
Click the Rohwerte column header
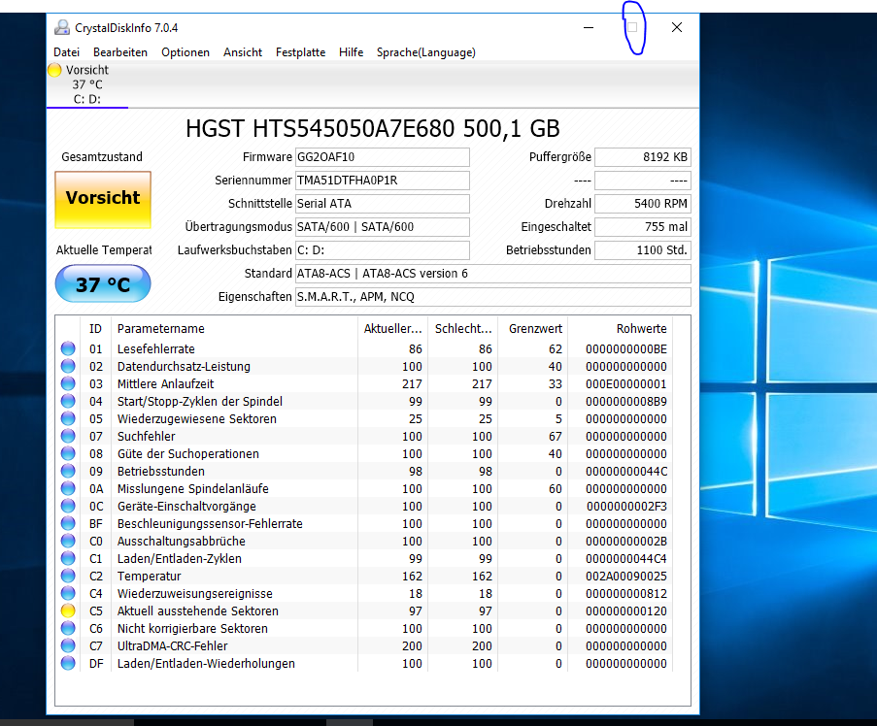click(x=621, y=329)
